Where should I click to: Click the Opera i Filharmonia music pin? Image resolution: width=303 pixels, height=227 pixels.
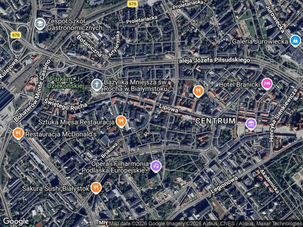point(156,166)
